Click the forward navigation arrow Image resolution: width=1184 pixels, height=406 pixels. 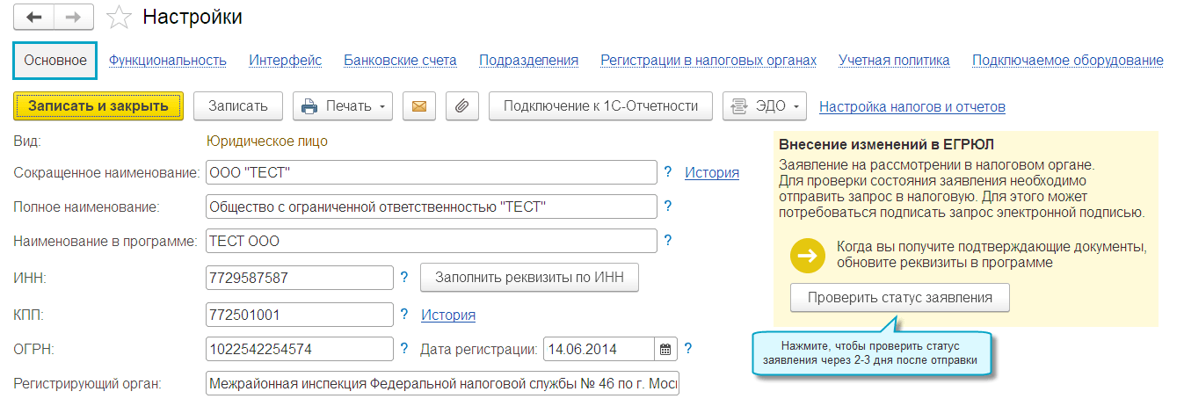[74, 18]
